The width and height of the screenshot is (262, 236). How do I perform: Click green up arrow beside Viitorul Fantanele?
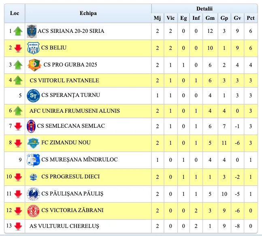[17, 80]
